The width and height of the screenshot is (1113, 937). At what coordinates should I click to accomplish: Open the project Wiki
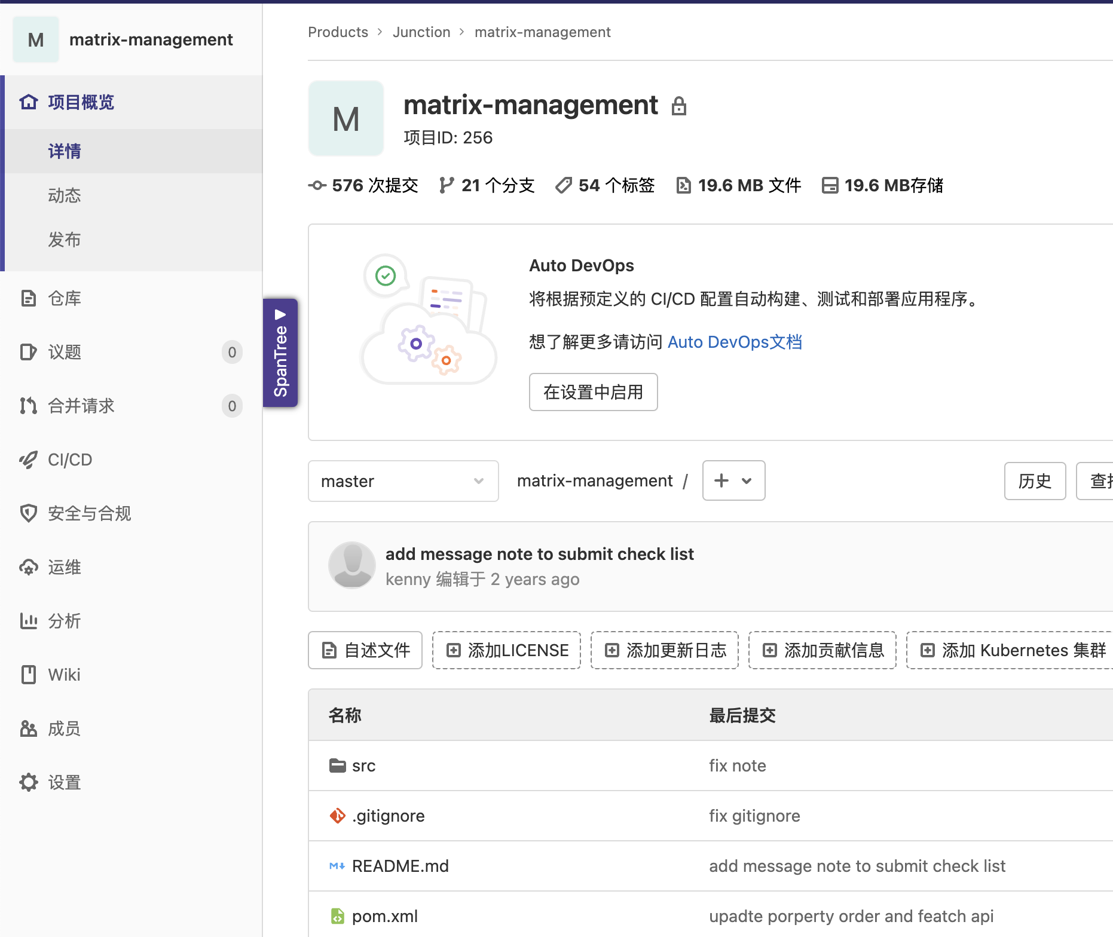[64, 675]
